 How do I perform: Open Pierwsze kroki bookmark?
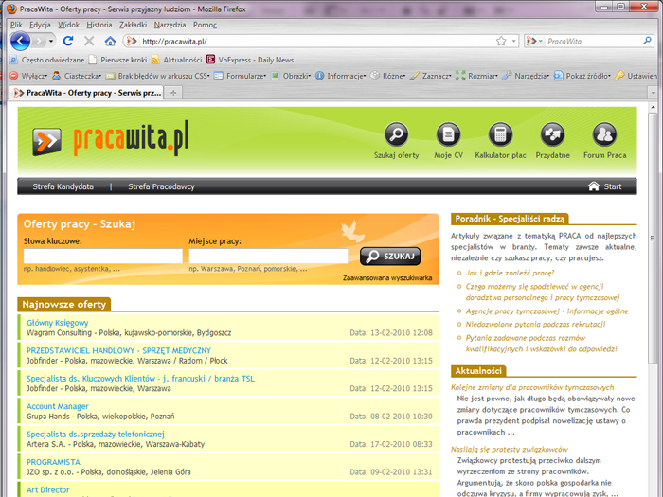pyautogui.click(x=118, y=60)
